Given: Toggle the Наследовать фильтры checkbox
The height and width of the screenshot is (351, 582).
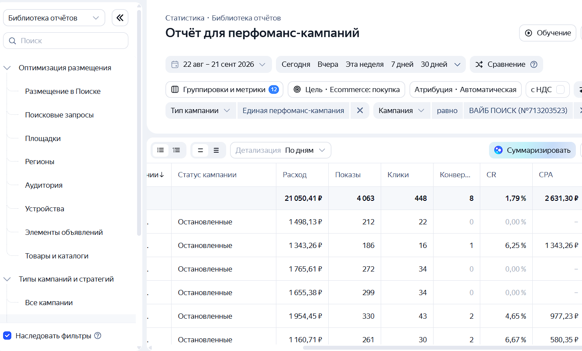Looking at the screenshot, I should 7,336.
